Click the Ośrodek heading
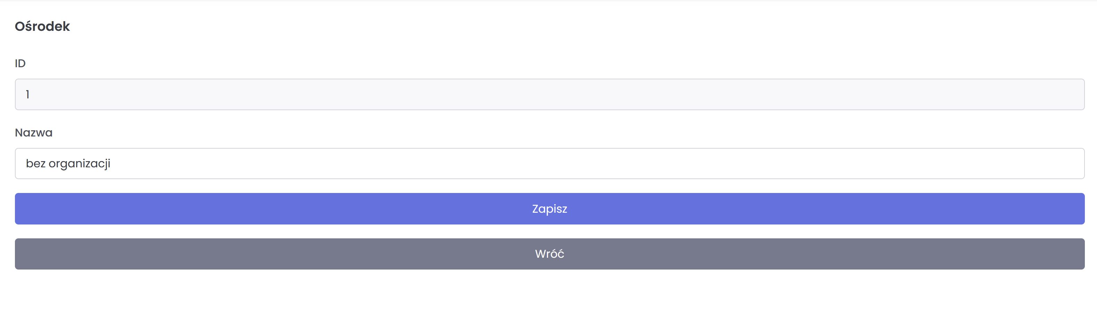Viewport: 1097px width, 326px height. coord(42,26)
